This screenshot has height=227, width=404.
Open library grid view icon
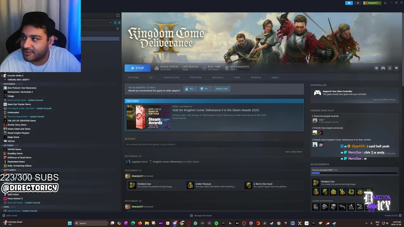tap(118, 15)
